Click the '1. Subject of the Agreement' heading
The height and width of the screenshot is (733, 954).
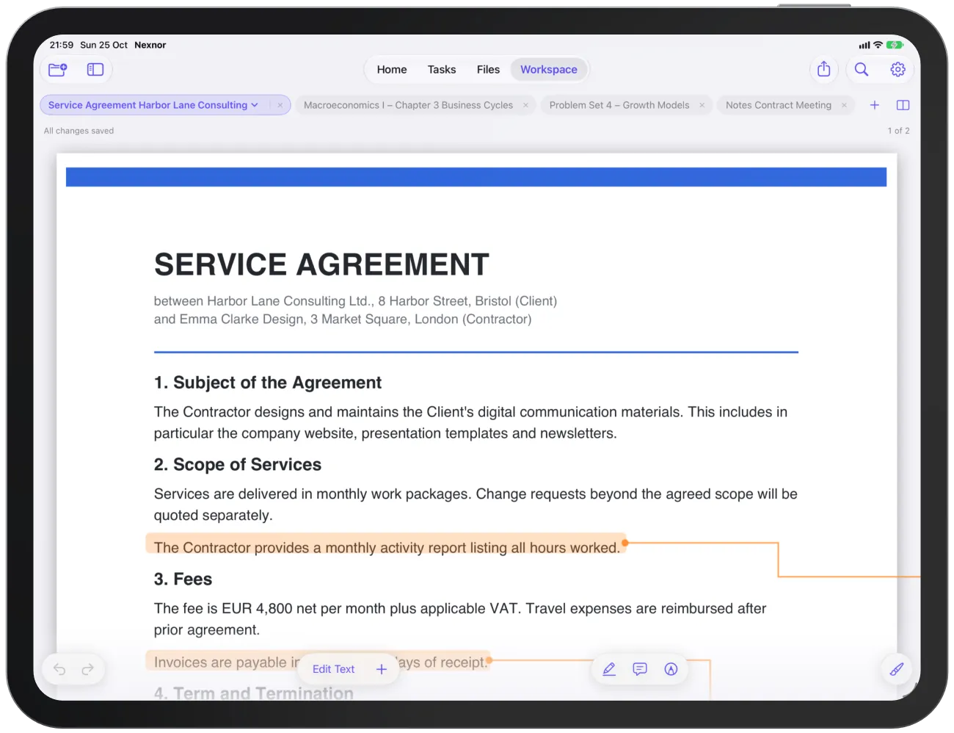(268, 383)
